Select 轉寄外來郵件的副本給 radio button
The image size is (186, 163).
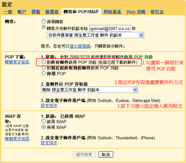(x=44, y=27)
